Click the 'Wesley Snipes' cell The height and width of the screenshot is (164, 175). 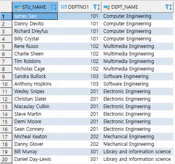pos(35,92)
